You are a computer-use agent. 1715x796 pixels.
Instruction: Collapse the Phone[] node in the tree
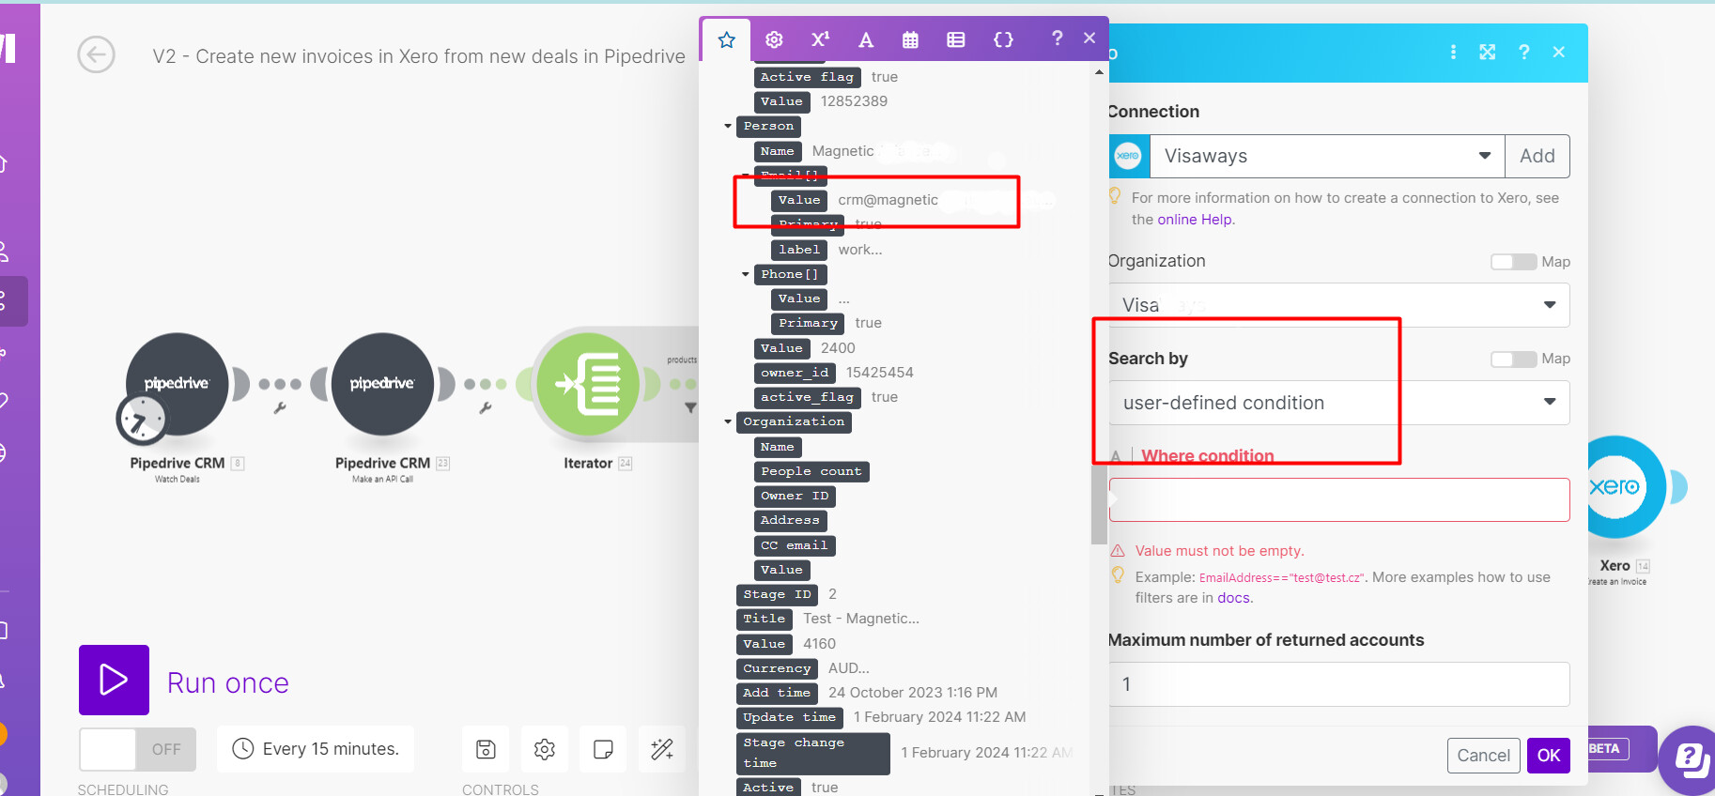746,274
